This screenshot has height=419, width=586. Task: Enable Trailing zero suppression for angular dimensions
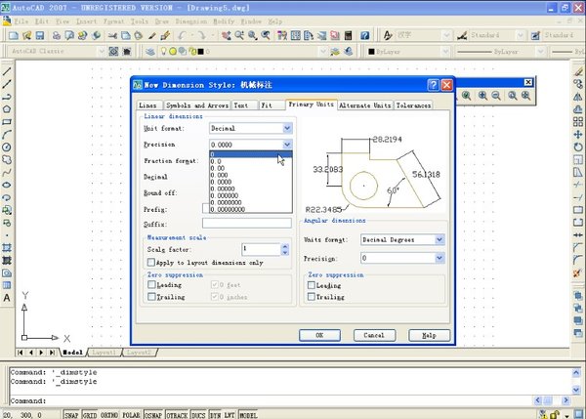tap(311, 297)
